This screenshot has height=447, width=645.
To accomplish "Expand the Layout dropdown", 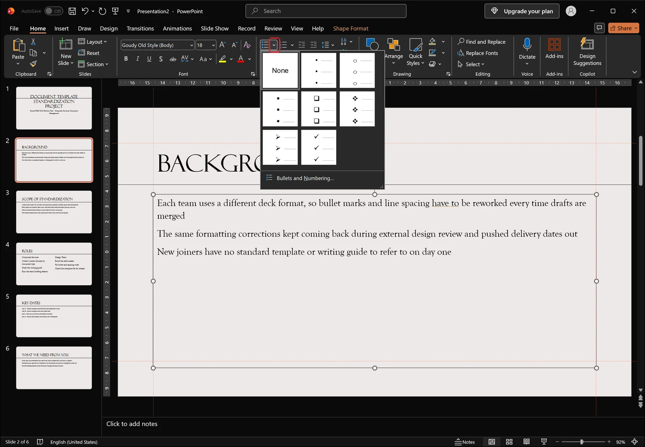I will point(92,42).
